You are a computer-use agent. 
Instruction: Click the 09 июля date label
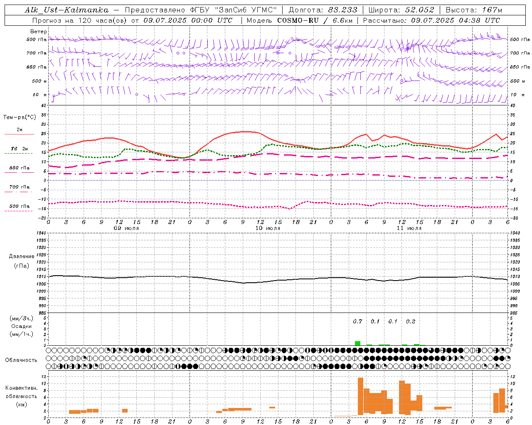tap(126, 228)
